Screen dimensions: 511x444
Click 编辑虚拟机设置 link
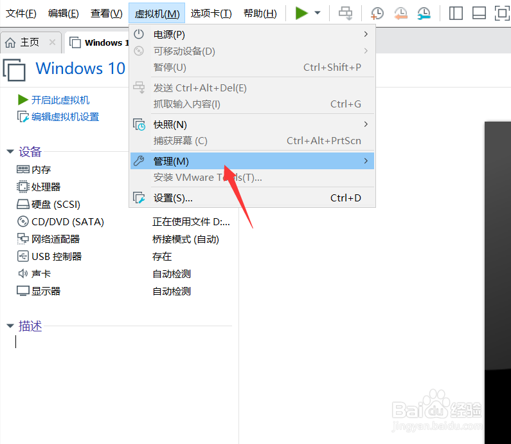(65, 116)
